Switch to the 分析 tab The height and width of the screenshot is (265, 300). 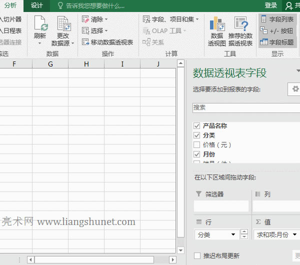click(x=10, y=5)
